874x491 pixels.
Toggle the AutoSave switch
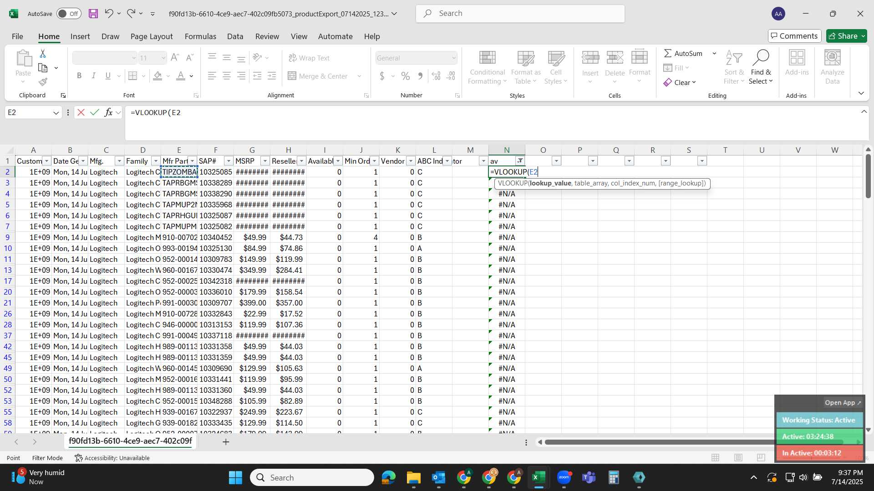(69, 14)
